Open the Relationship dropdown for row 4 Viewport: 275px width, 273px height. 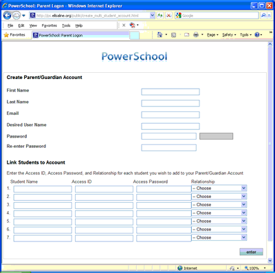[x=219, y=213]
